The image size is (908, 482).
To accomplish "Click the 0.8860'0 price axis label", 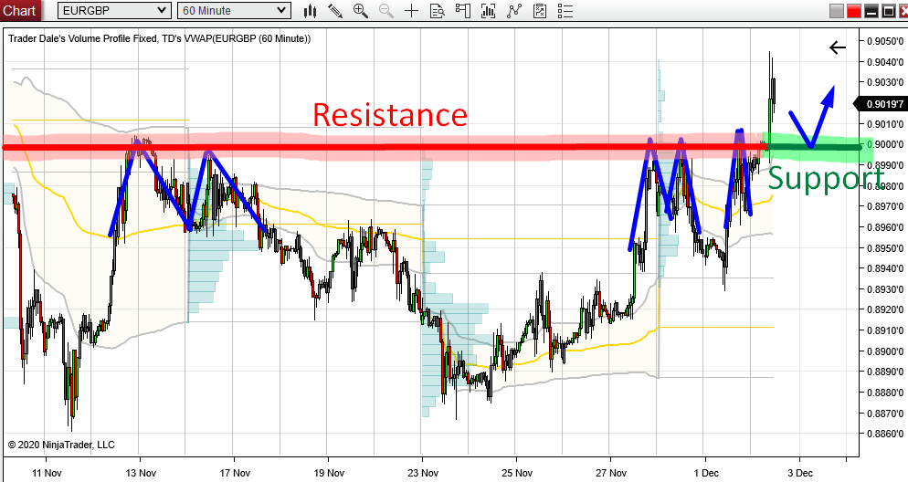I will click(x=884, y=434).
